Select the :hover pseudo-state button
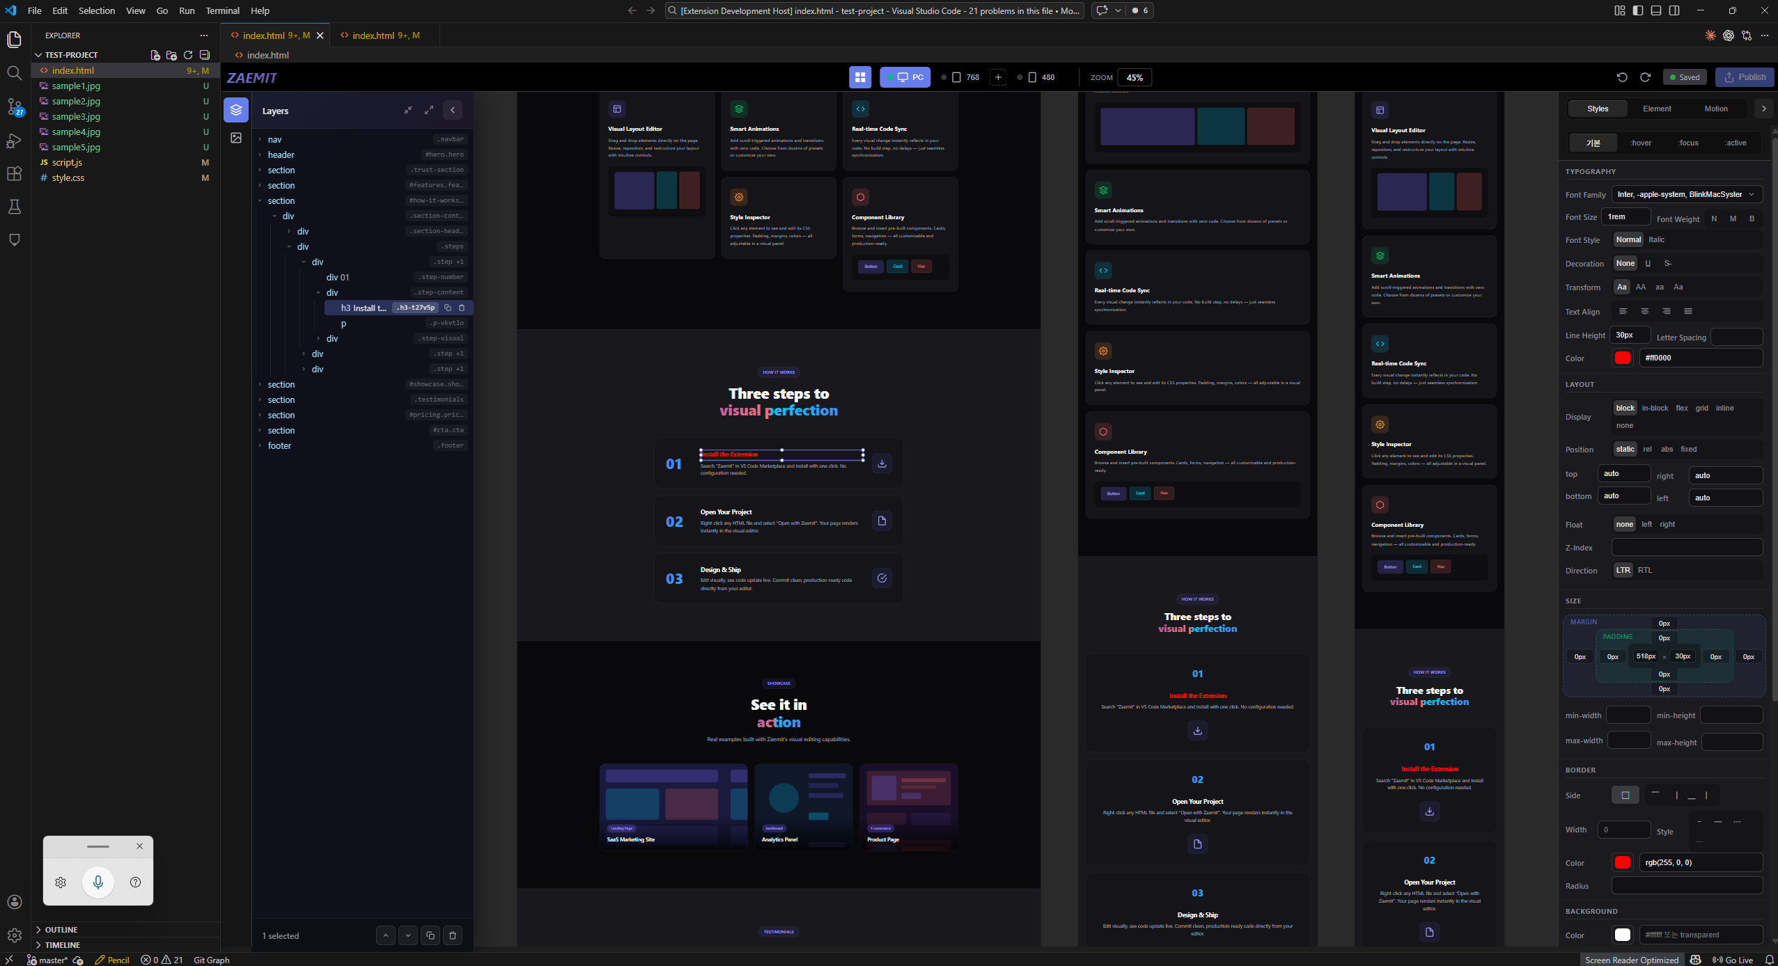The width and height of the screenshot is (1778, 966). (x=1640, y=143)
